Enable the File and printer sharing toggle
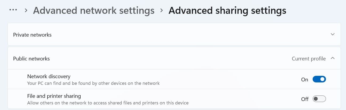The height and width of the screenshot is (110, 346). (319, 99)
